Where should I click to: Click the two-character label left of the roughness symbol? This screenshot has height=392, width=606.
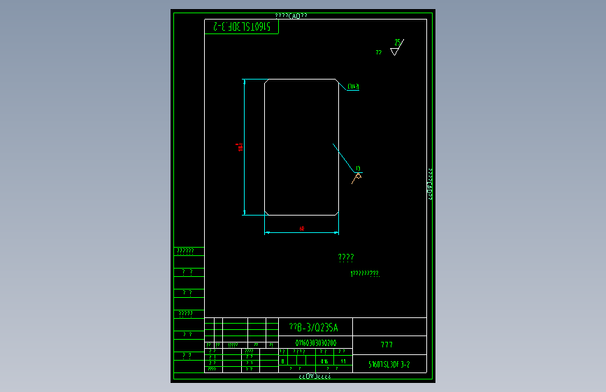click(x=379, y=52)
